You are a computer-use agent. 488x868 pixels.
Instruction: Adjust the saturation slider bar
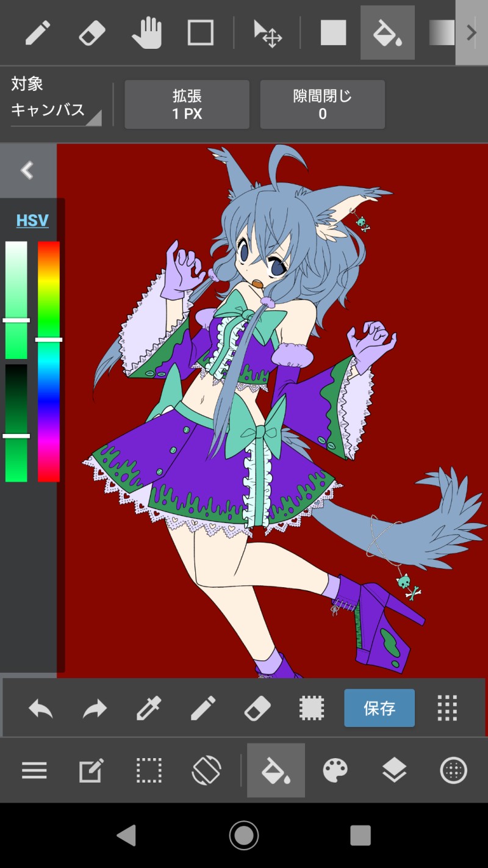coord(16,300)
